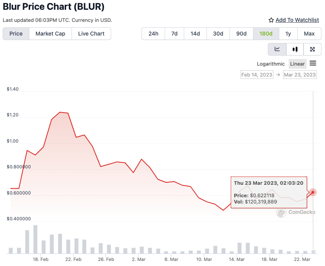The image size is (325, 266).
Task: Open the Live Chart tab
Action: pyautogui.click(x=91, y=34)
